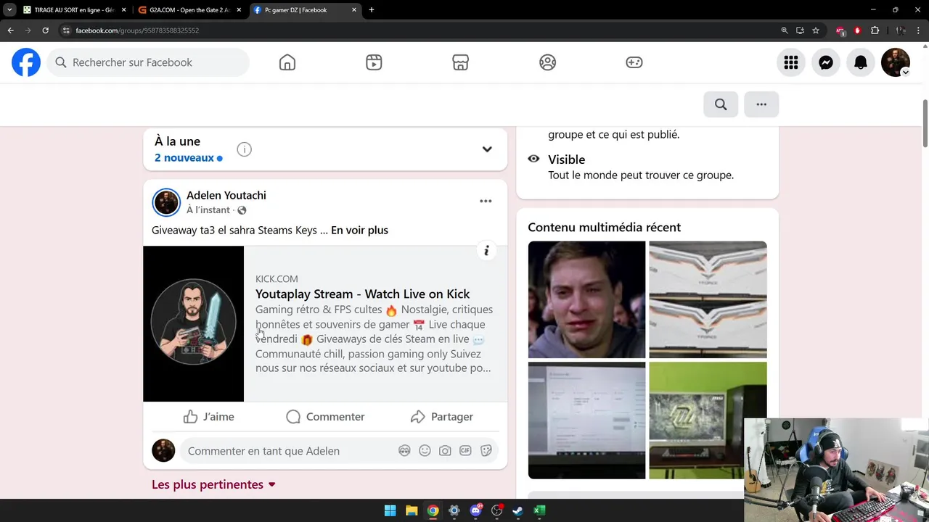Focus the Rechercher sur Facebook search box

(x=148, y=62)
